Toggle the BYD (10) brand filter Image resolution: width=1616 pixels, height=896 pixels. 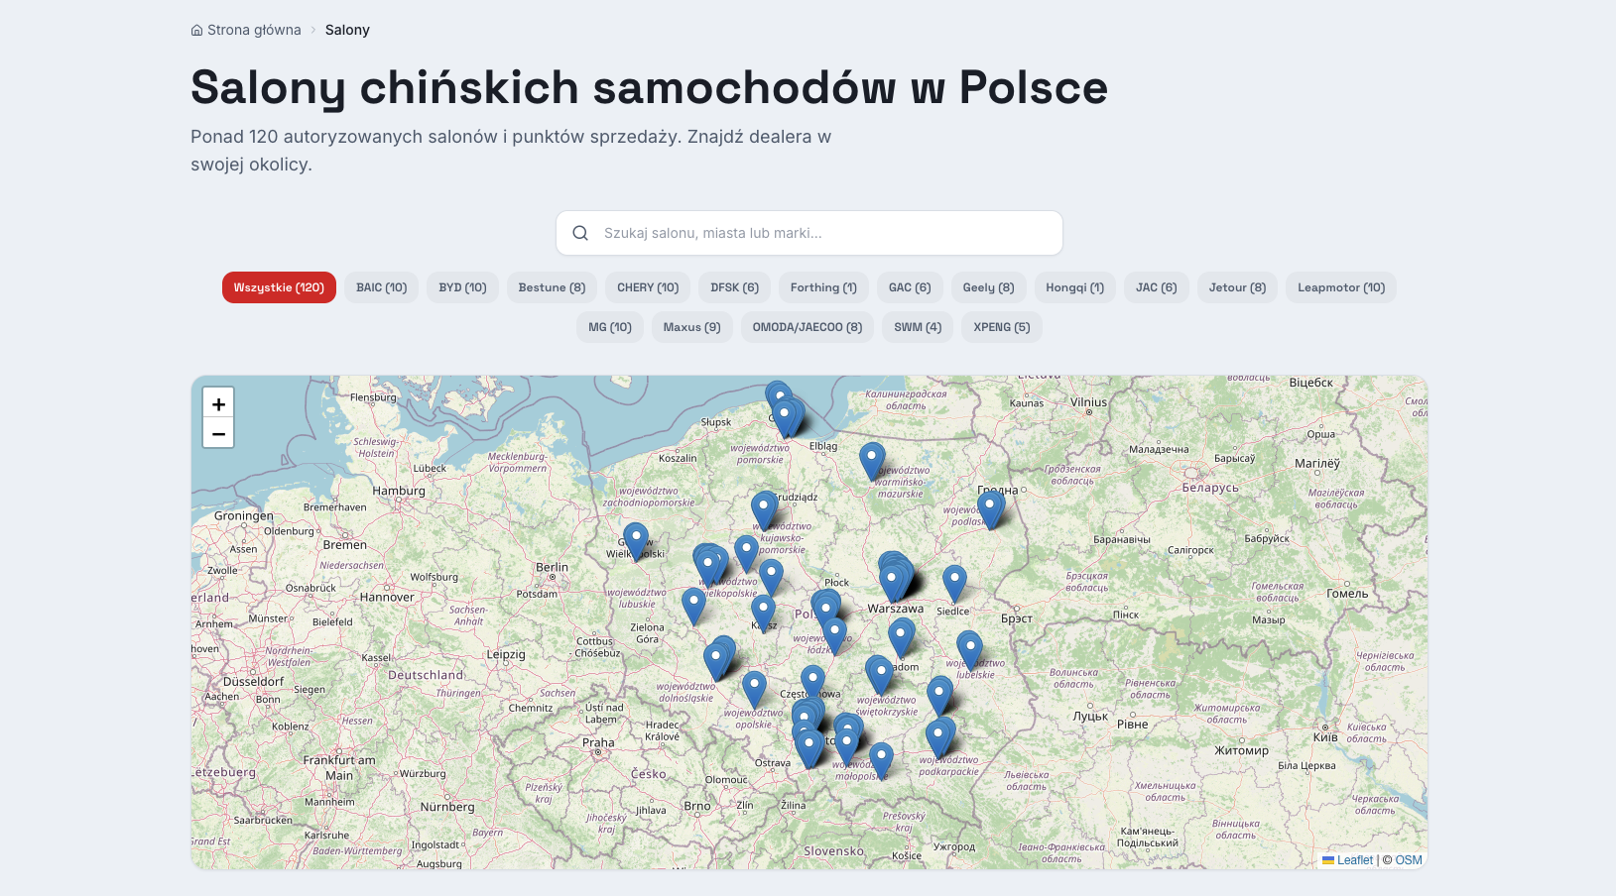point(462,287)
